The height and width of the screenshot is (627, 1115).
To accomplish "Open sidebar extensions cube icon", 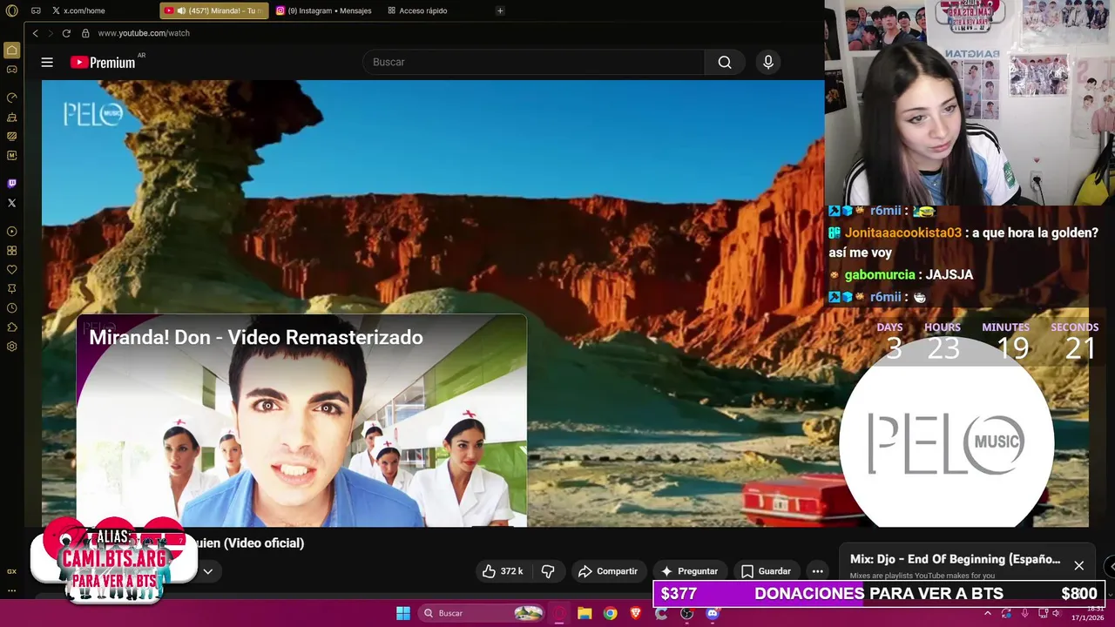I will pos(11,327).
